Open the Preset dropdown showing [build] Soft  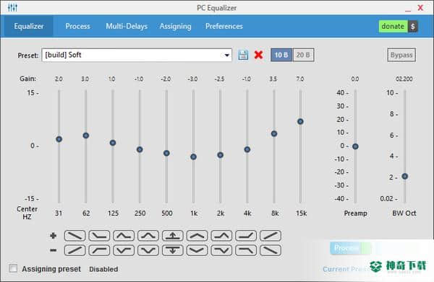pyautogui.click(x=137, y=55)
